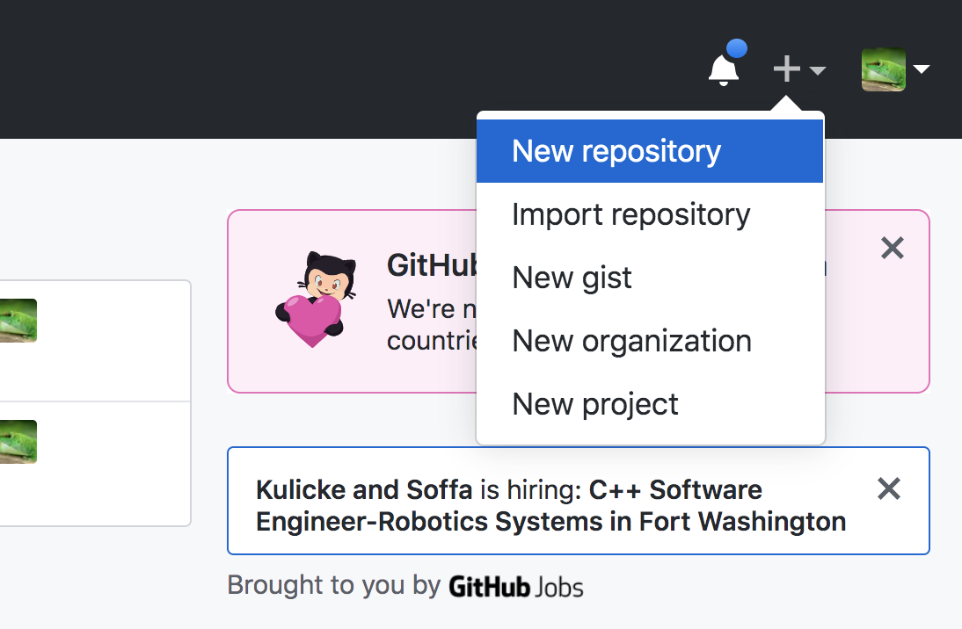Image resolution: width=962 pixels, height=629 pixels.
Task: Click the plus sign create menu icon
Action: 787,69
